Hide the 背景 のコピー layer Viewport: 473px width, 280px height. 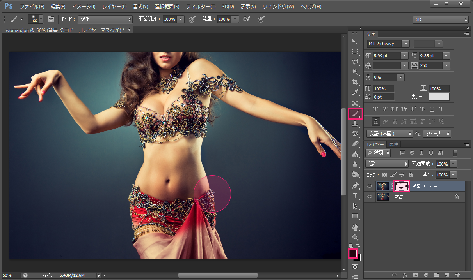point(370,187)
